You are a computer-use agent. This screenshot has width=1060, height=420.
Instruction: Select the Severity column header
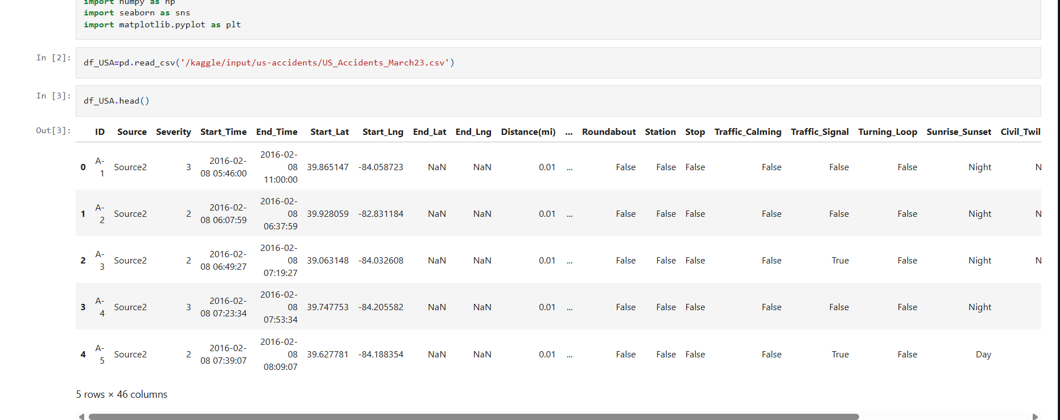[173, 131]
